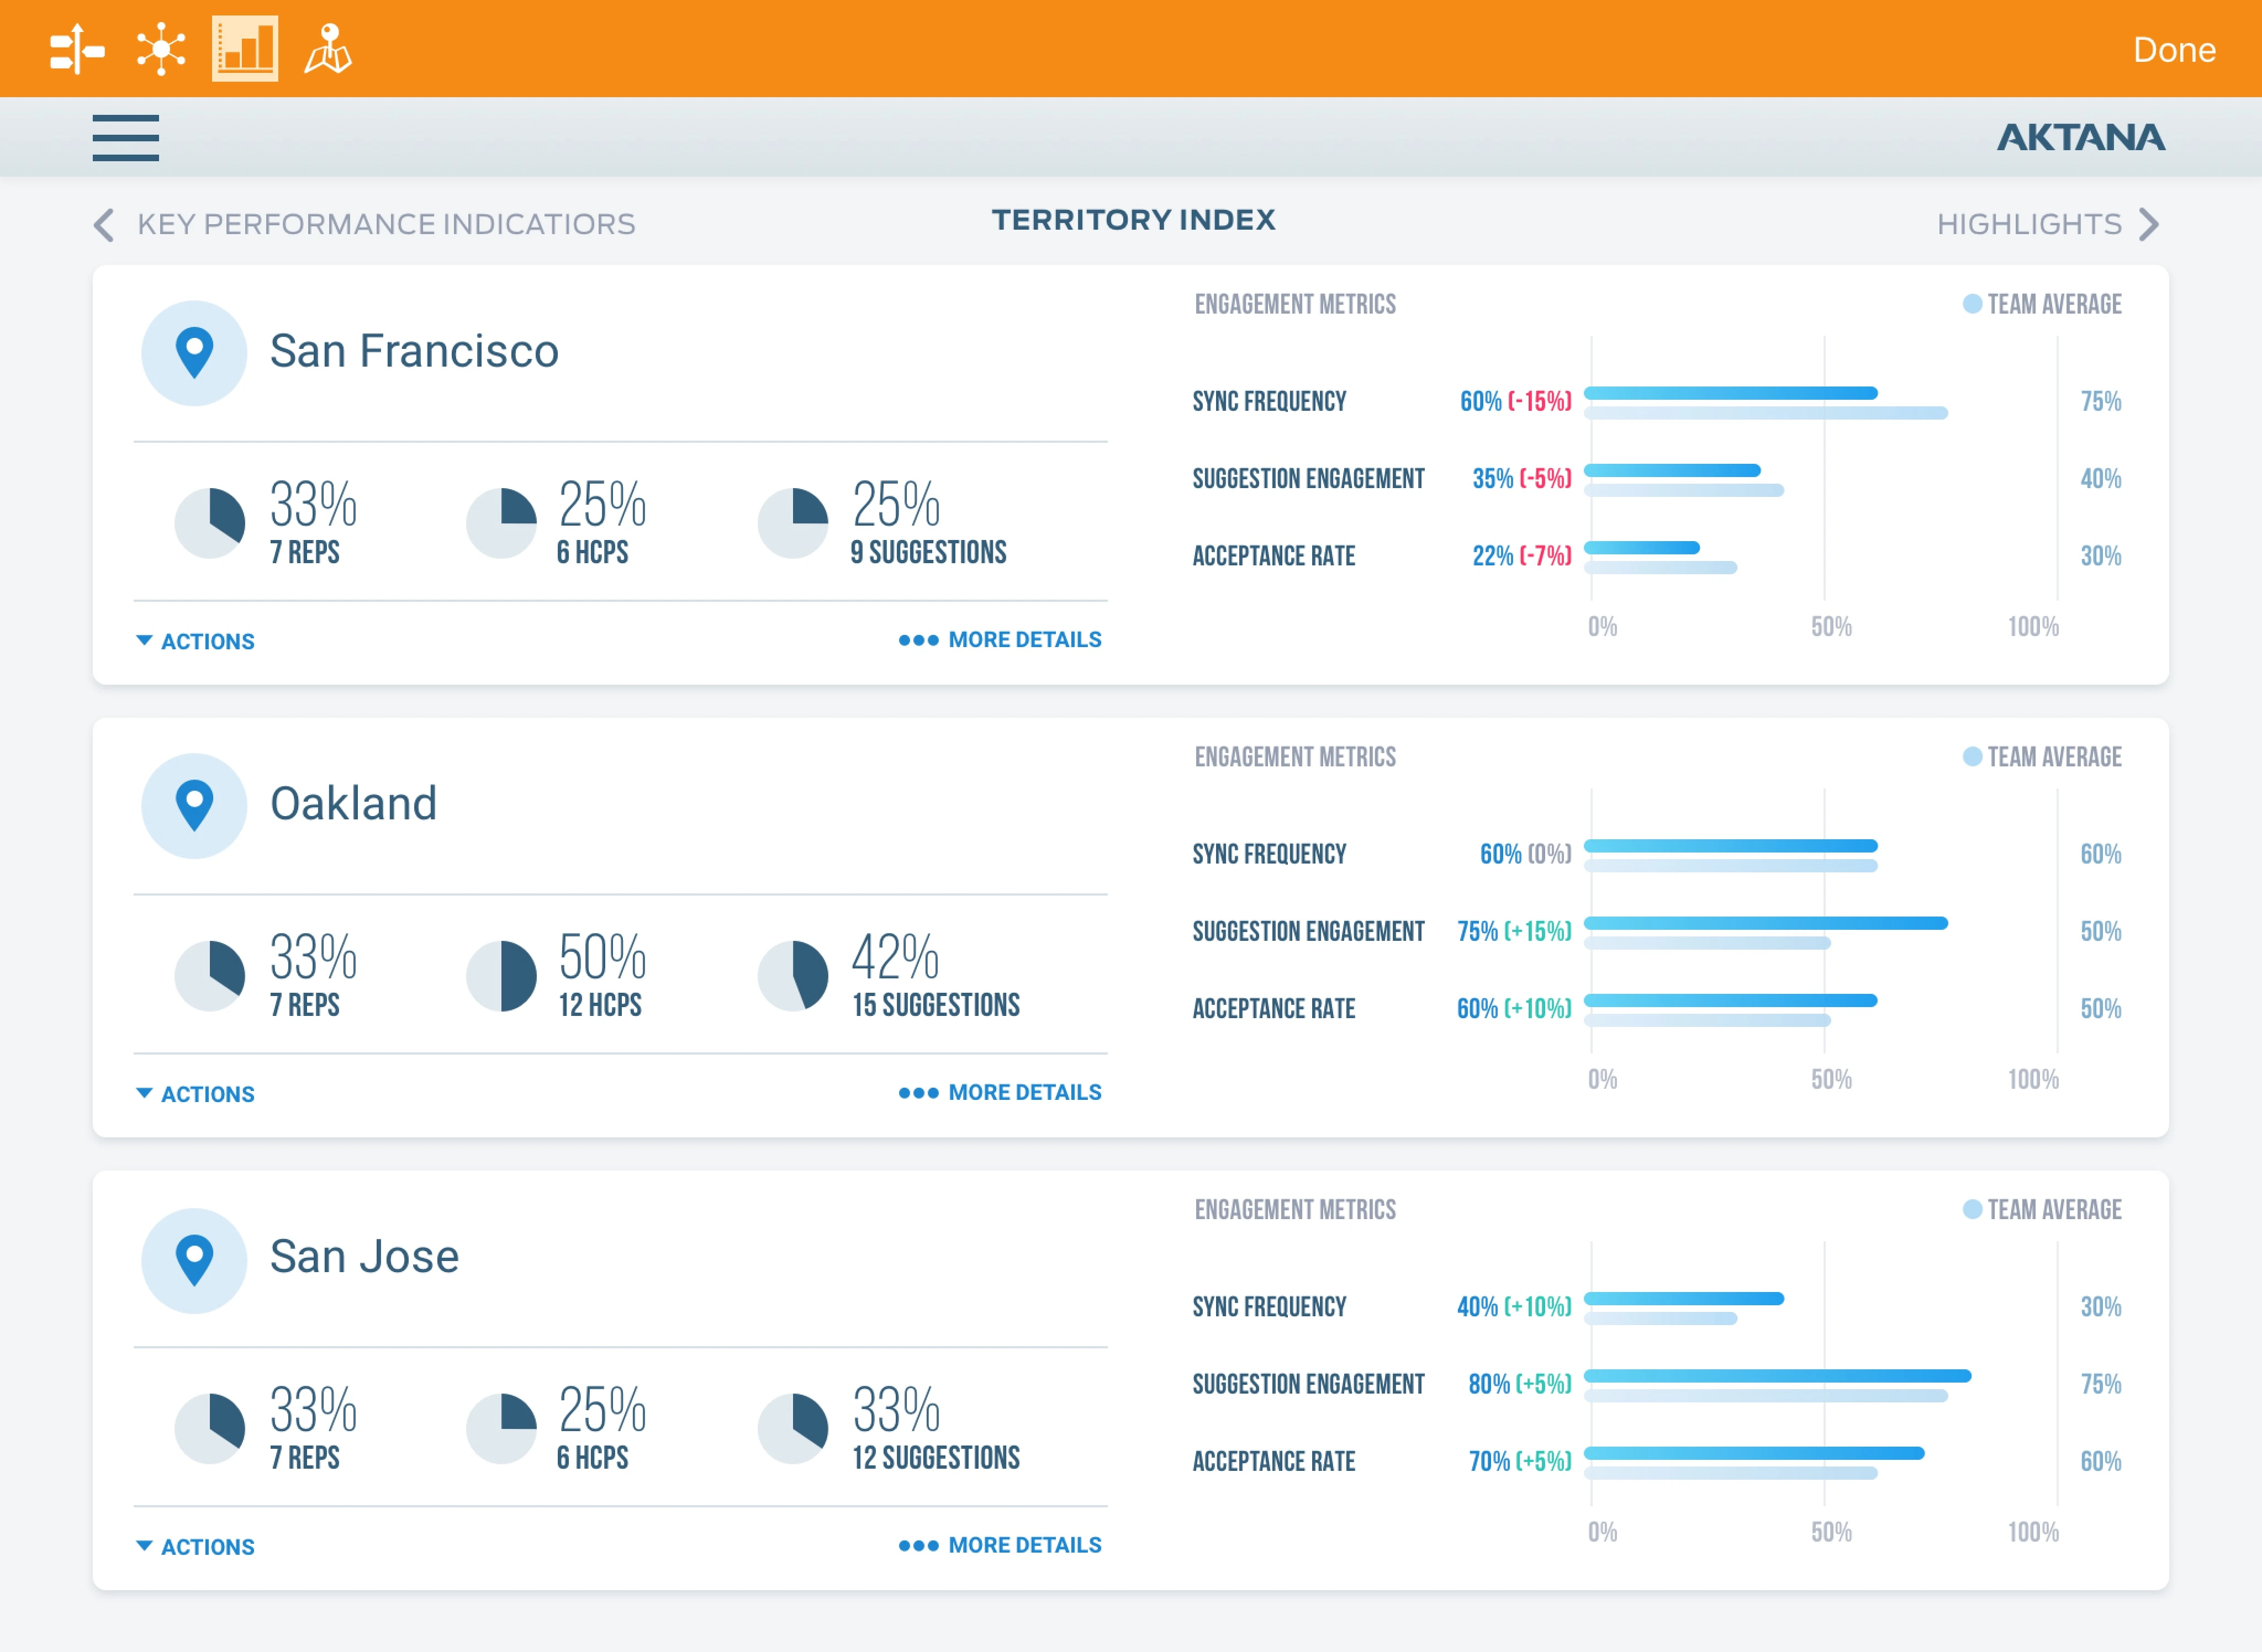Go back to Key Performance Indicators
The image size is (2262, 1652).
click(365, 224)
